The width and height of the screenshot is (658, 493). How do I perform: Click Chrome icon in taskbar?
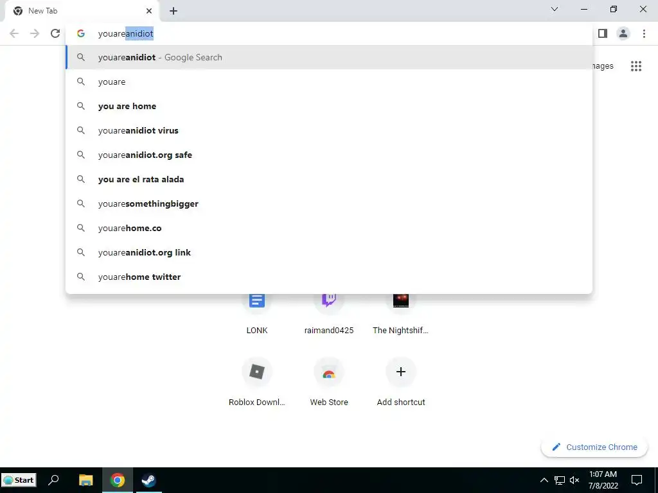point(118,480)
